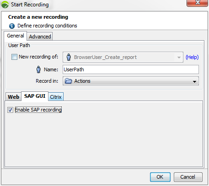The height and width of the screenshot is (186, 209).
Task: Uncheck the Enable SAP recording checkbox
Action: coord(10,110)
